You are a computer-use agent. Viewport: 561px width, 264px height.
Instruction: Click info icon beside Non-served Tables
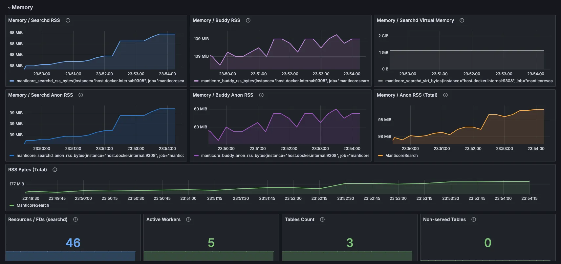(474, 219)
